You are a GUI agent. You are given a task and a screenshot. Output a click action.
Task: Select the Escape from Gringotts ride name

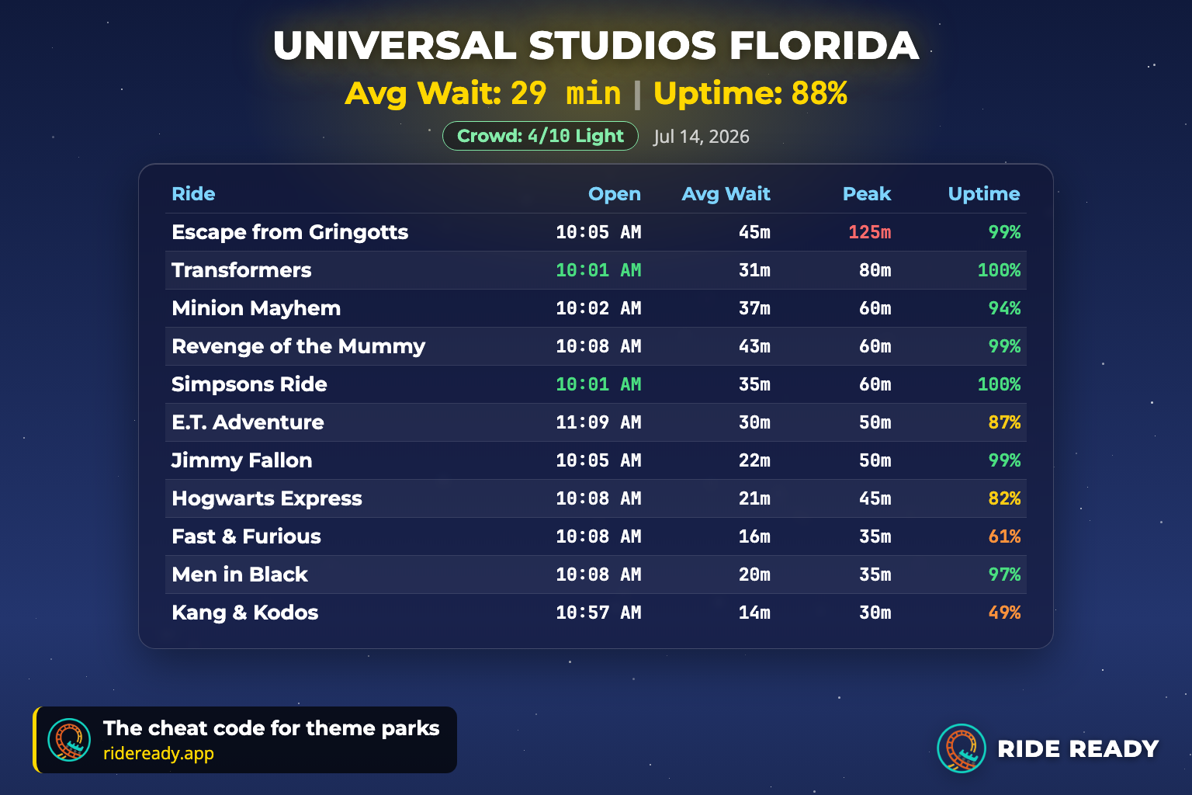click(x=289, y=232)
